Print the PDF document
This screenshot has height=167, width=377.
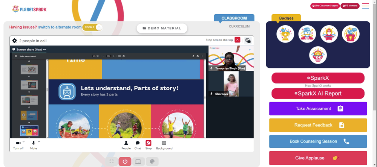click(198, 56)
